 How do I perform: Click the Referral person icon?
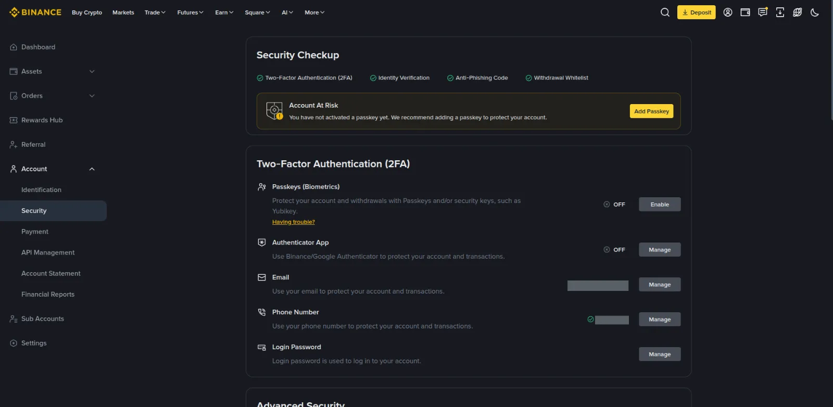click(x=14, y=145)
